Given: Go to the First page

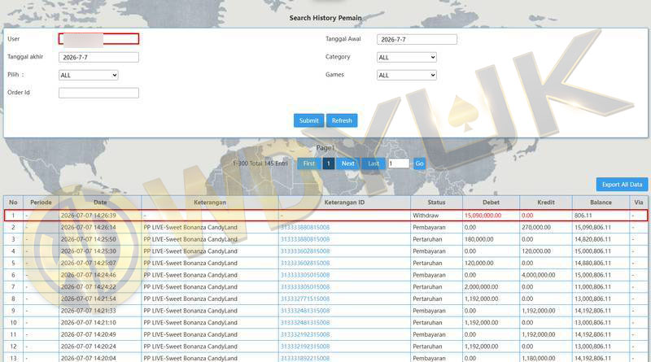Looking at the screenshot, I should (x=309, y=164).
